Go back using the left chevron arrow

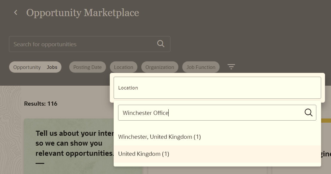(16, 13)
